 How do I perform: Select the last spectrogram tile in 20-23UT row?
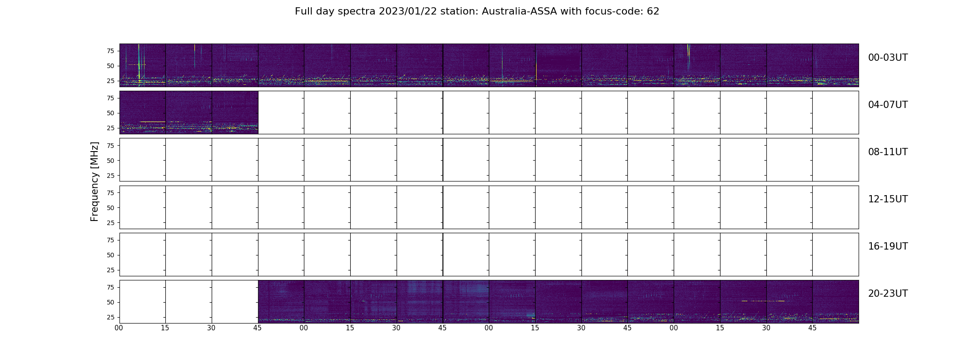(835, 302)
